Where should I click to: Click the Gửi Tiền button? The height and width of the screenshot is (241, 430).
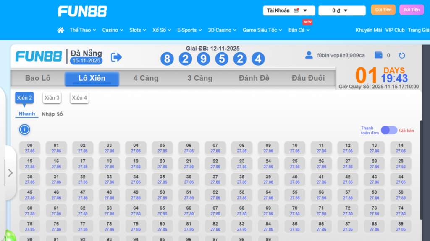383,9
